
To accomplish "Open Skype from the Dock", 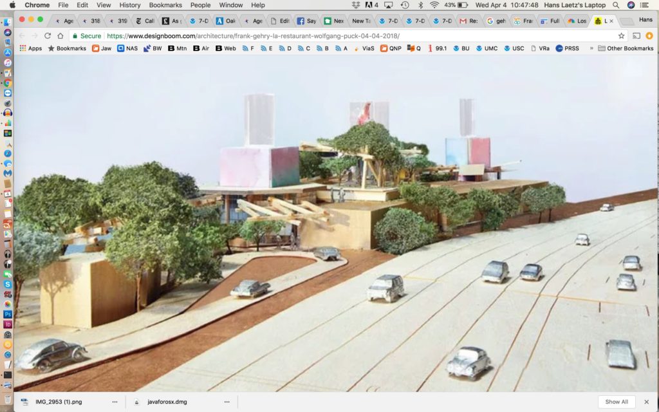I will click(x=8, y=284).
